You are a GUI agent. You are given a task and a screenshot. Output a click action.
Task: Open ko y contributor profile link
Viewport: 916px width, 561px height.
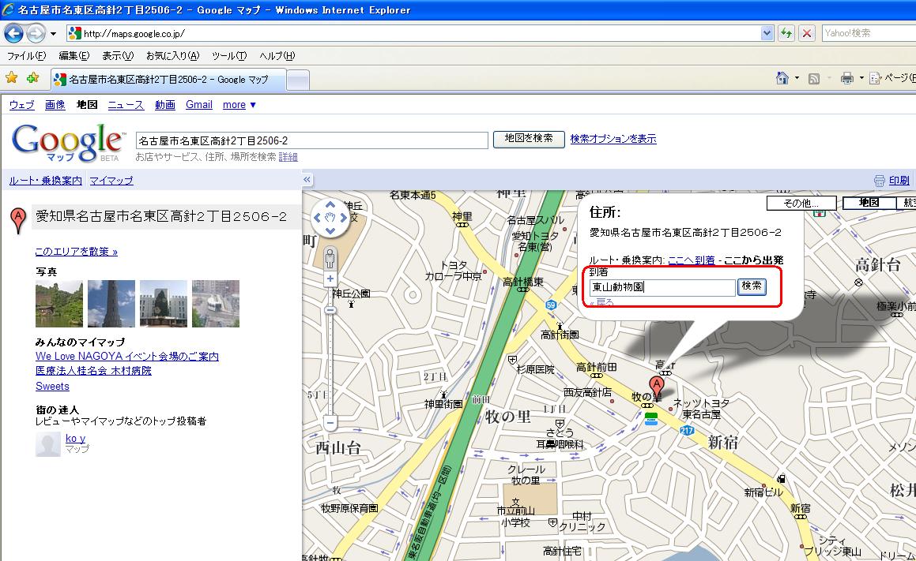pos(75,439)
